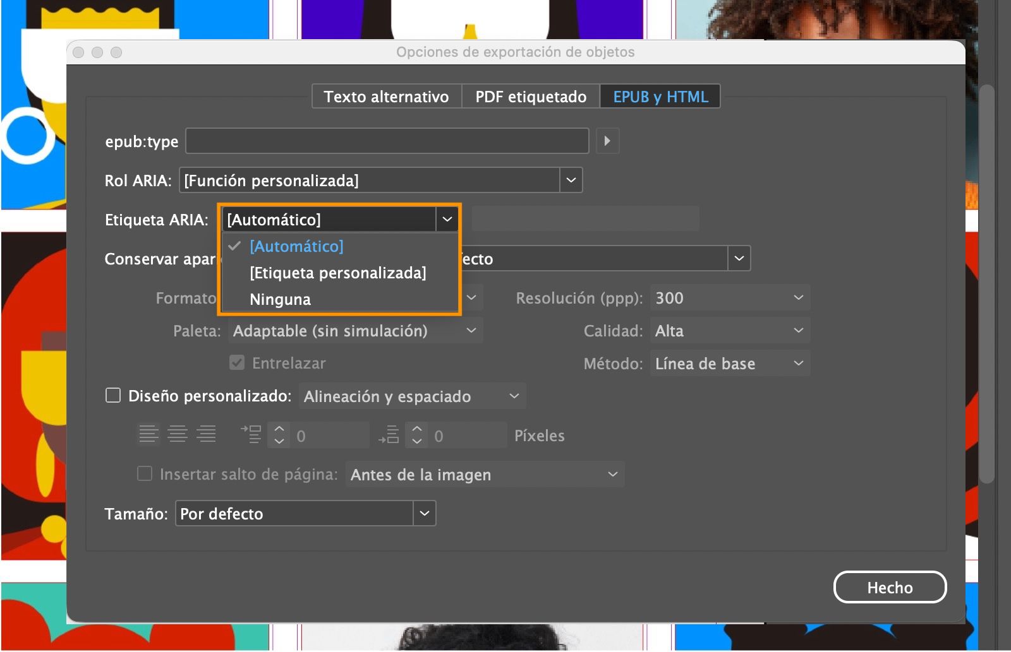Click the Hecho button

890,586
